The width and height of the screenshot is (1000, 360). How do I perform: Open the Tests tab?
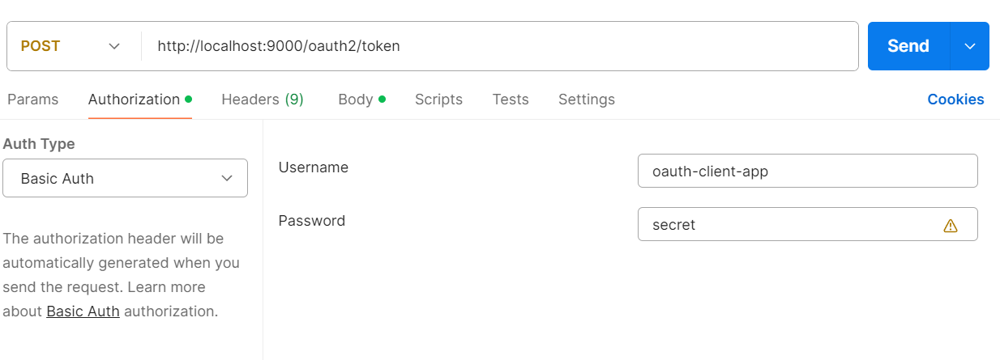(511, 100)
